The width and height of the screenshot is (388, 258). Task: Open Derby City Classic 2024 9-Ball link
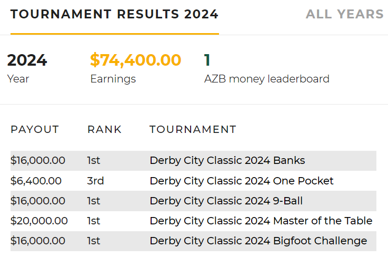(x=226, y=201)
